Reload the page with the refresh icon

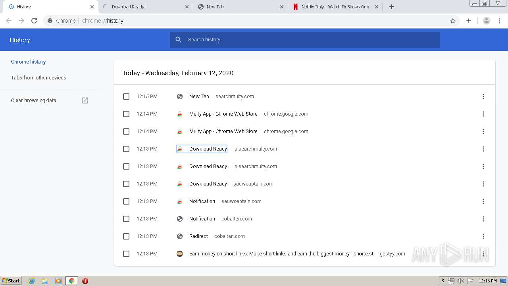coord(34,21)
